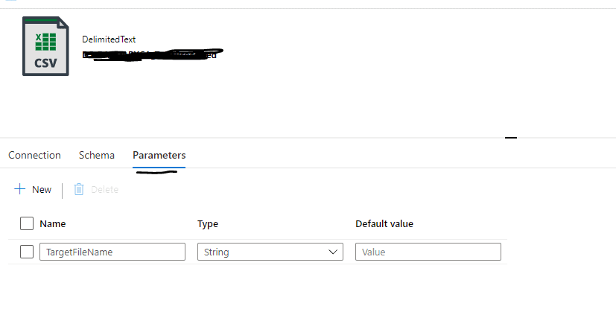Focus the Default value input box

[x=428, y=252]
